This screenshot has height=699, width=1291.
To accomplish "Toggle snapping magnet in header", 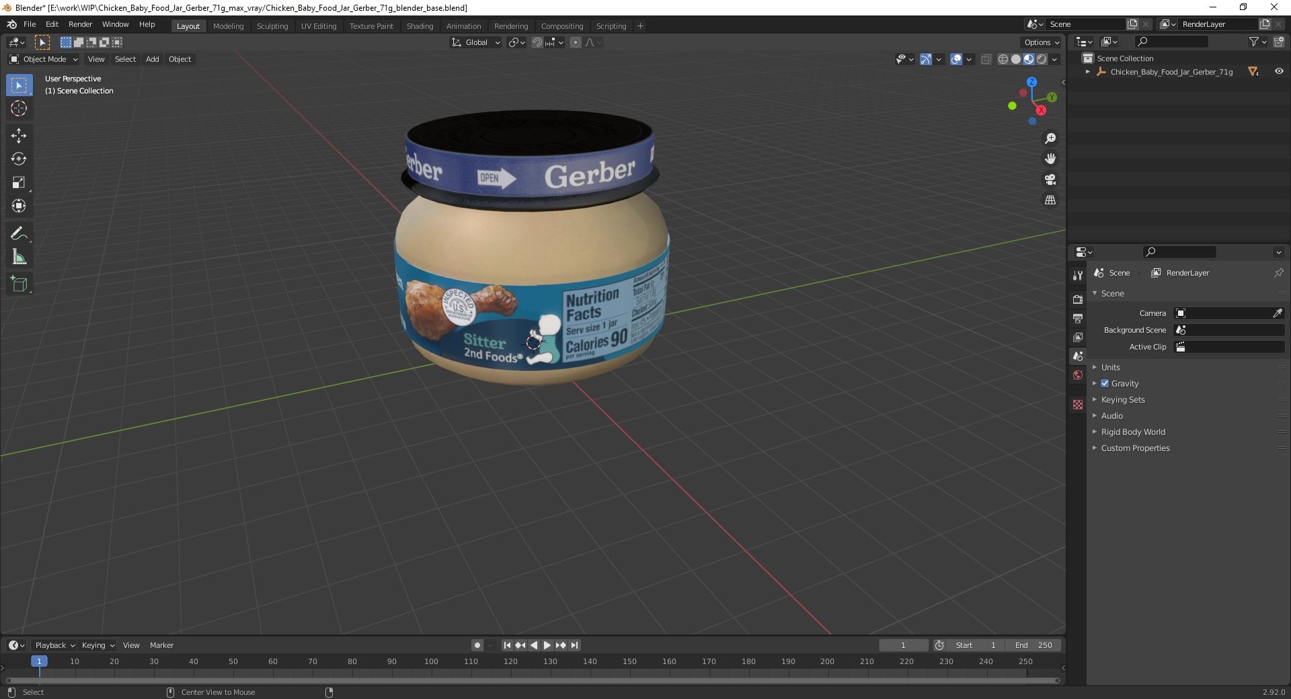I will pyautogui.click(x=537, y=42).
